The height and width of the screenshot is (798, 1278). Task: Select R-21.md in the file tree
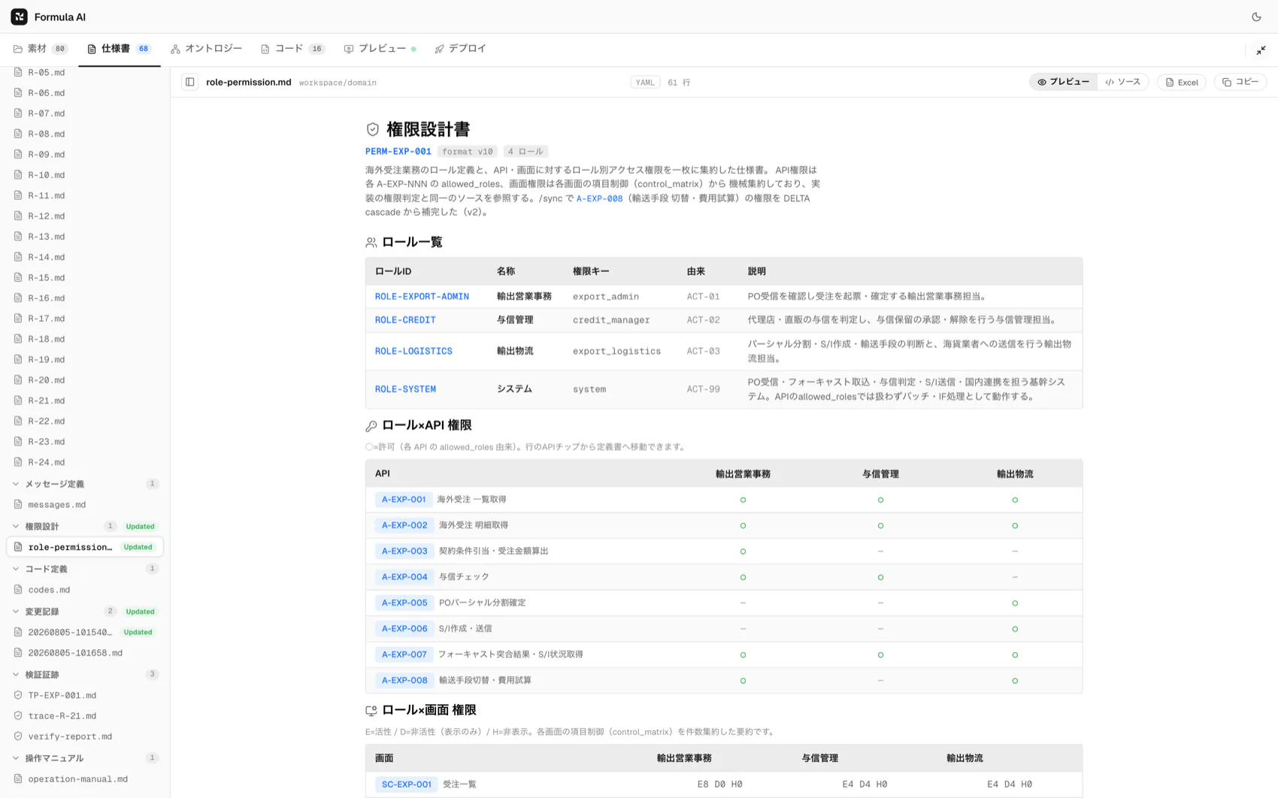pos(85,401)
